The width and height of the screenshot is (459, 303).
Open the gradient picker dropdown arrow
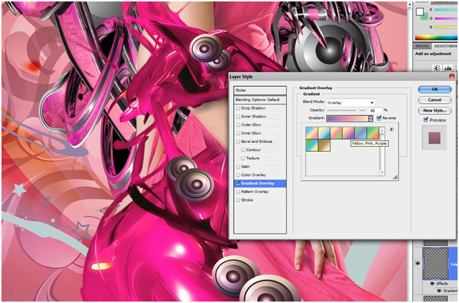(371, 118)
